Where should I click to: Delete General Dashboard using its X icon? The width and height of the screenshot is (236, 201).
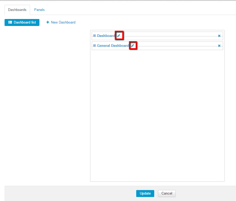point(219,46)
